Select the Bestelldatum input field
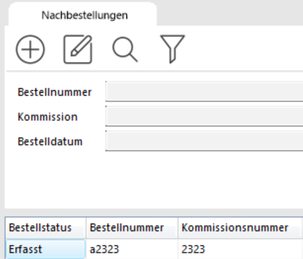 (x=204, y=141)
